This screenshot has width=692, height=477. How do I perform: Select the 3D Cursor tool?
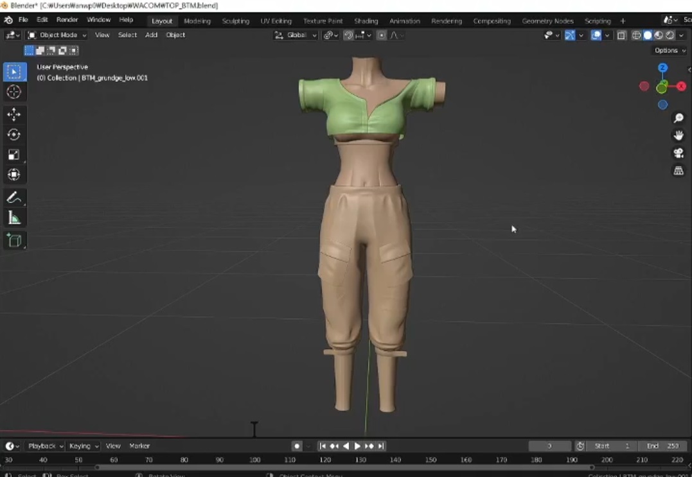(x=14, y=92)
